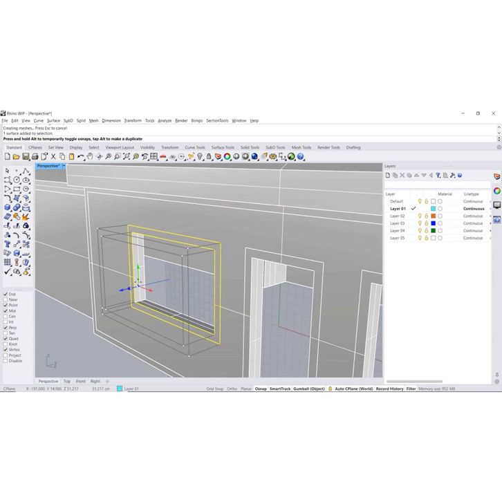Select the Box solid tool
The height and width of the screenshot is (502, 502).
pos(8,207)
